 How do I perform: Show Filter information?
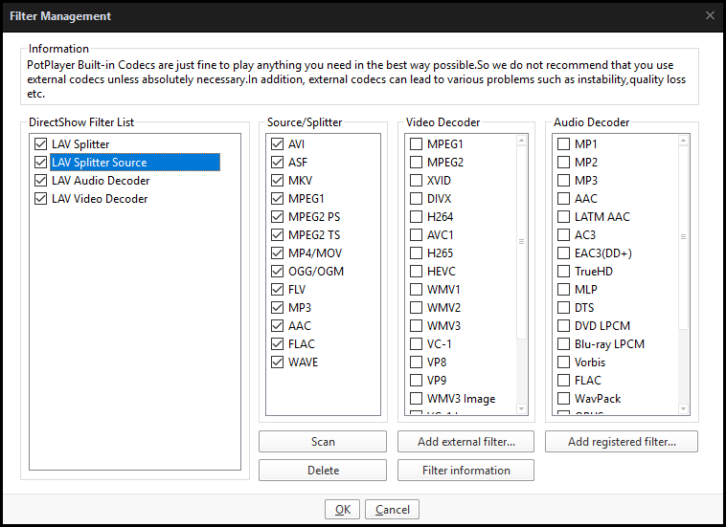465,471
